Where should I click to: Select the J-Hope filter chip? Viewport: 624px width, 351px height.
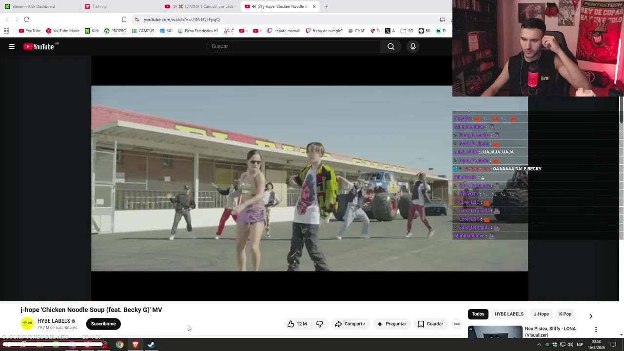(x=541, y=314)
